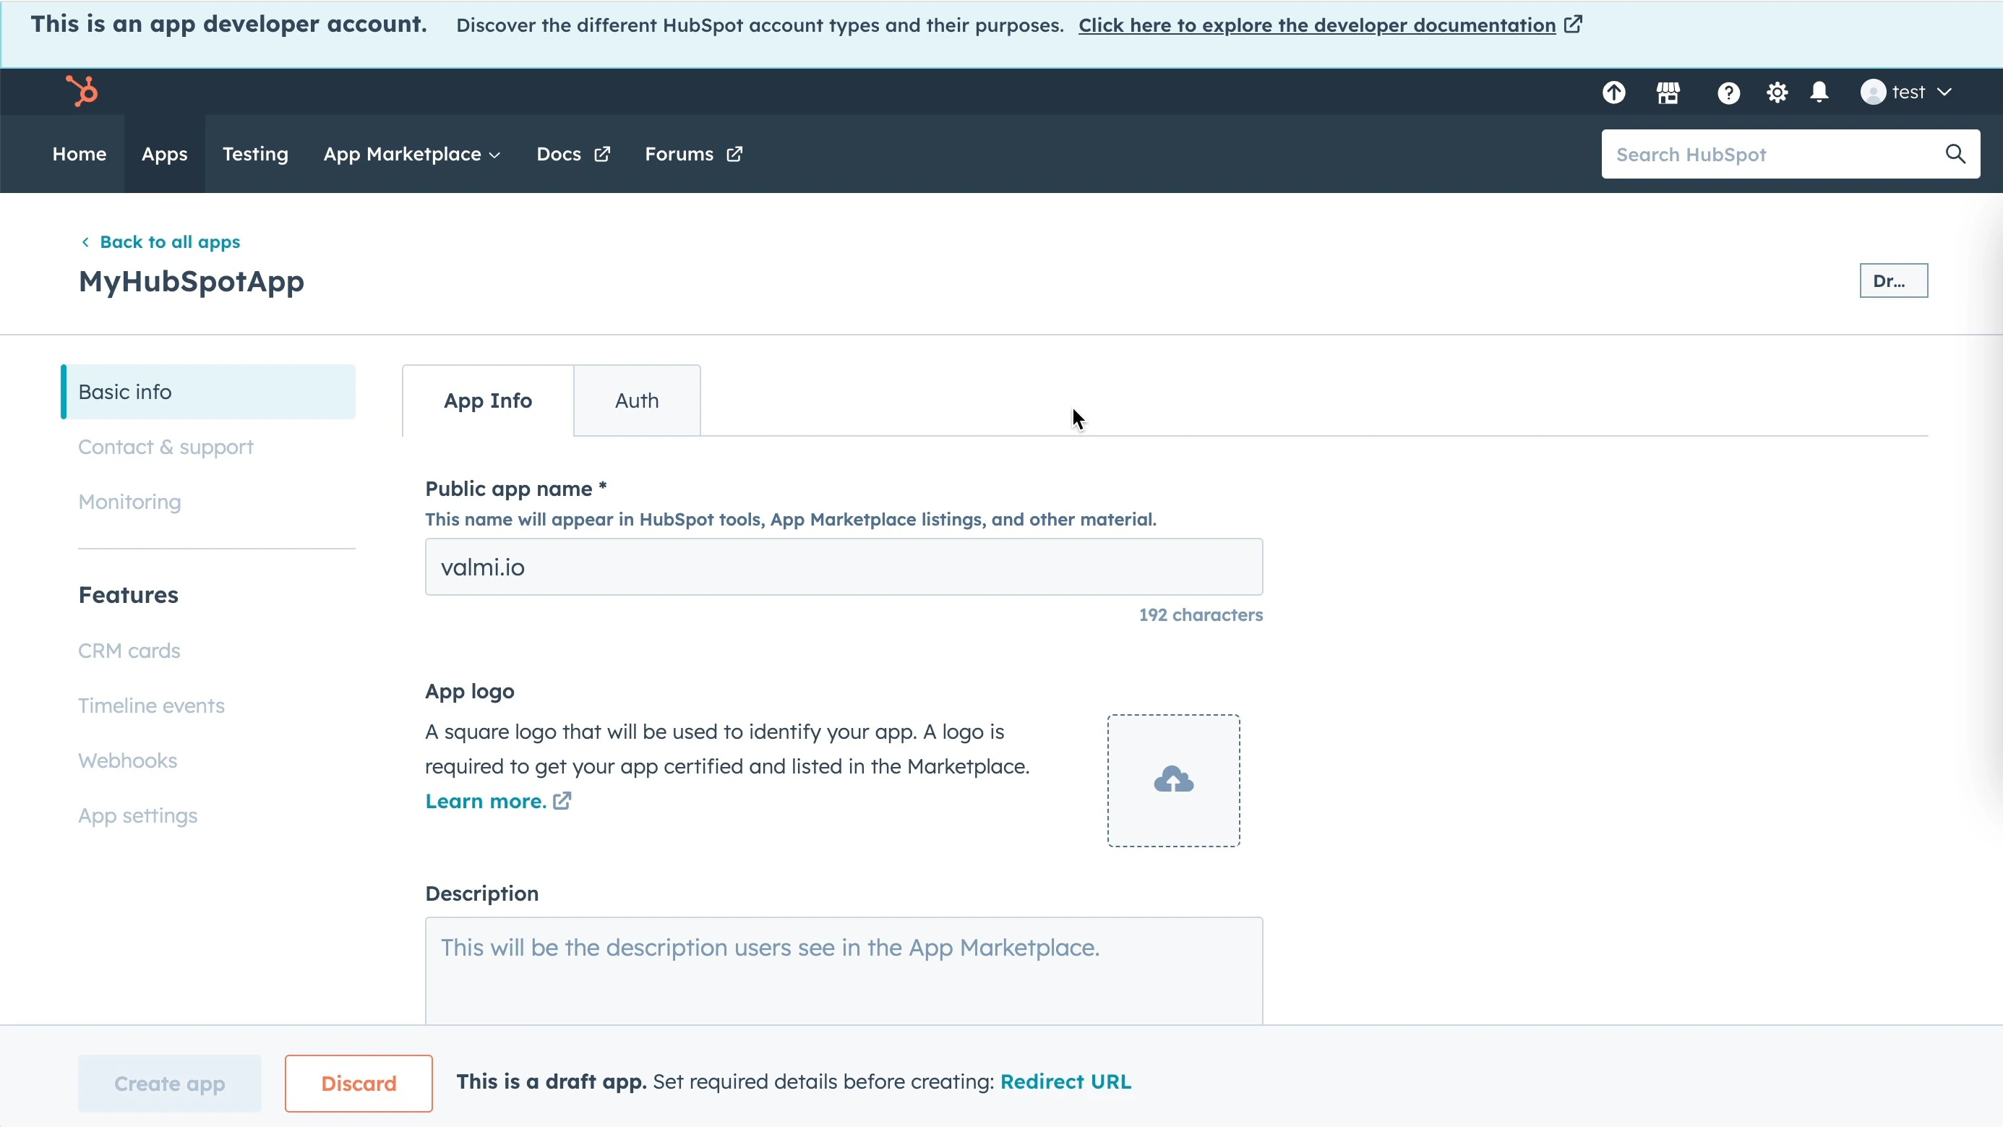Open the Help question mark icon
2003x1127 pixels.
(1727, 92)
